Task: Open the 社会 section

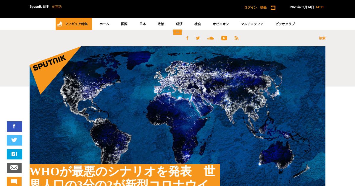Action: point(198,24)
